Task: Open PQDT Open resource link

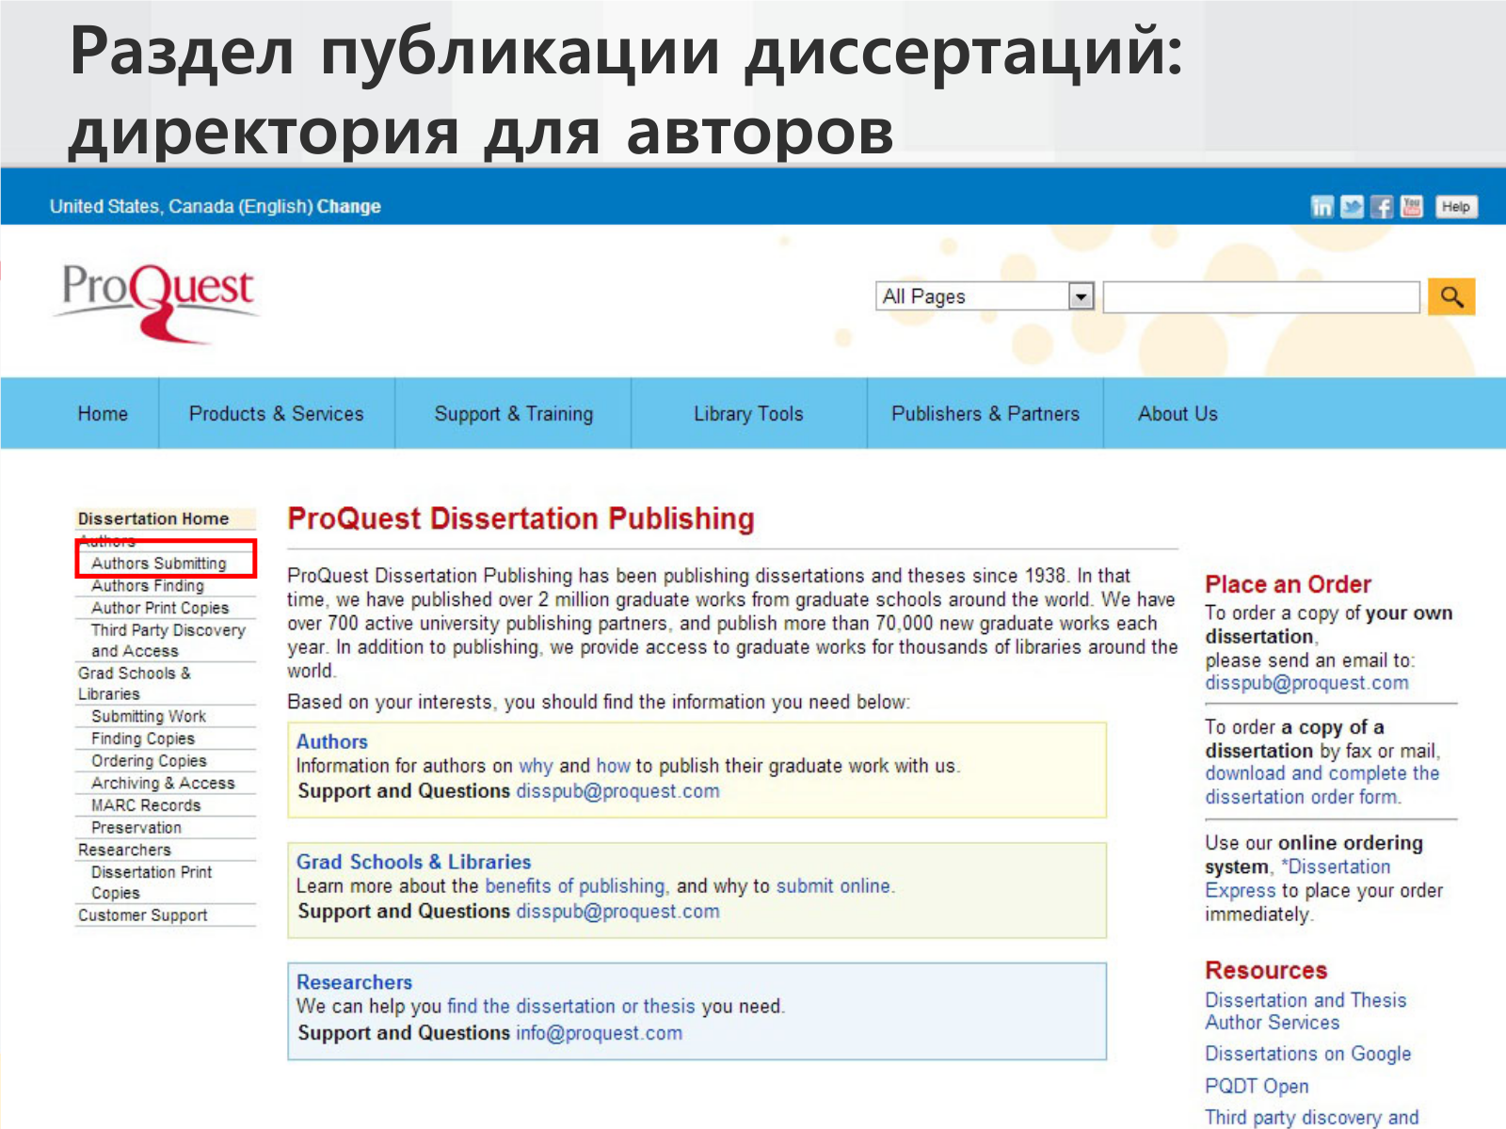Action: click(1257, 1086)
